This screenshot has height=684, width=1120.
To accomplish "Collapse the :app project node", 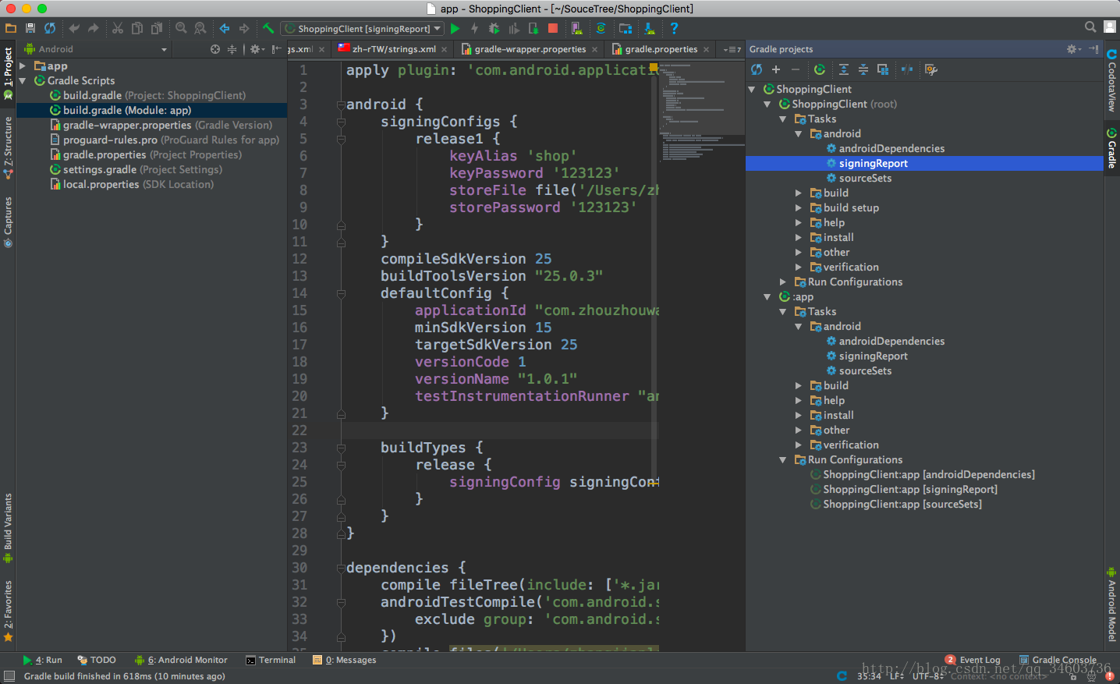I will click(767, 296).
